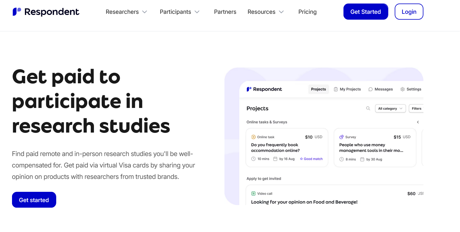
Task: Open Messages via the chat bubble icon
Action: pos(371,89)
